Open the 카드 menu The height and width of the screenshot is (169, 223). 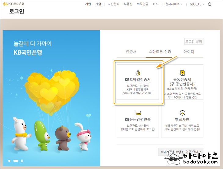click(155, 4)
